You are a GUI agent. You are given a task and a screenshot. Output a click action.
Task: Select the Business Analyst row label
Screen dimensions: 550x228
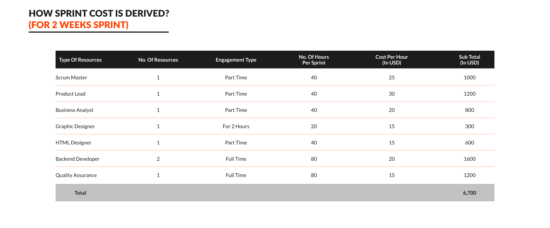pyautogui.click(x=74, y=110)
